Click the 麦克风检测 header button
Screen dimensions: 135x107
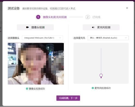(x=101, y=27)
